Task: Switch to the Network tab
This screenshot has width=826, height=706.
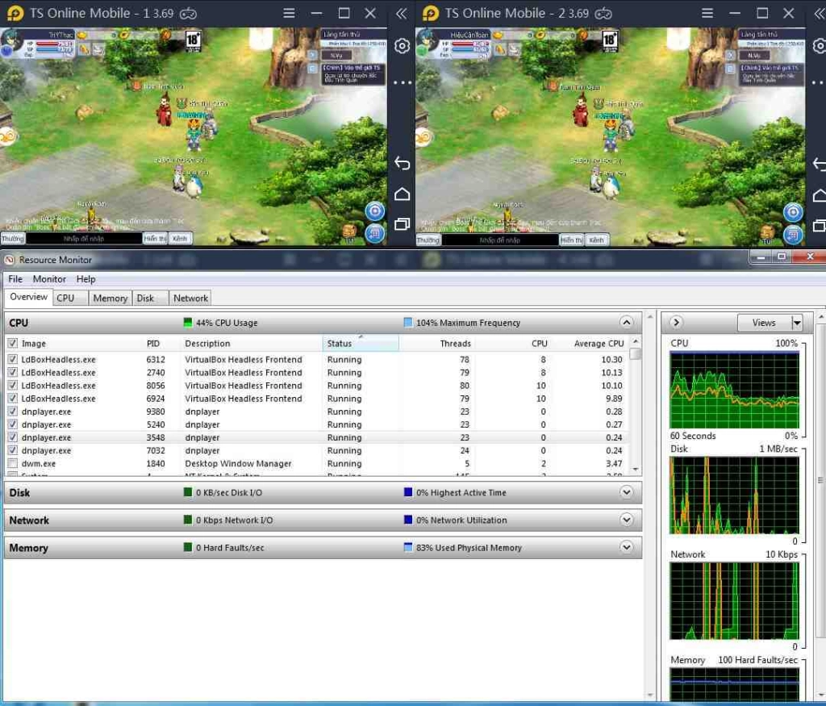Action: click(190, 299)
